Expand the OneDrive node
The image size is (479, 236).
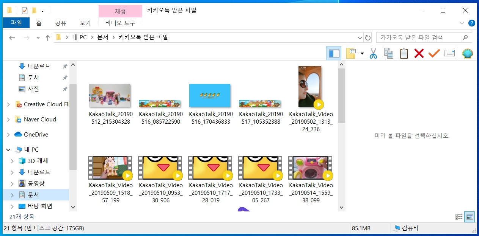tap(8, 135)
